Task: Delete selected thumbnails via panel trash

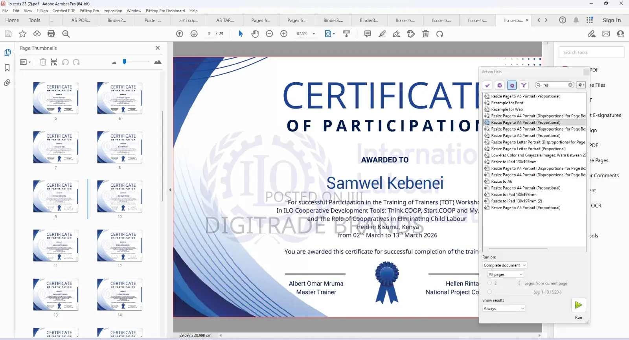Action: pyautogui.click(x=43, y=62)
